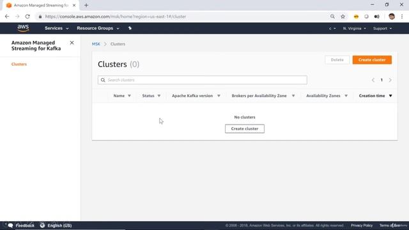The image size is (409, 230).
Task: Click the Clusters breadcrumb text
Action: [118, 44]
